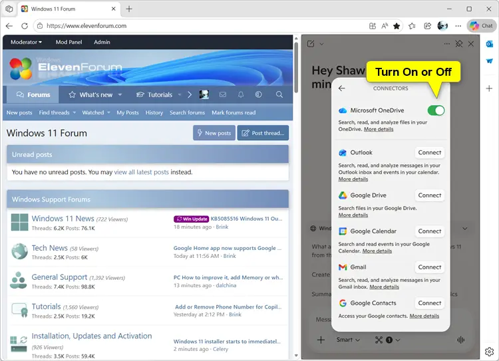Open the connectors dropdown showing 1

(x=387, y=340)
